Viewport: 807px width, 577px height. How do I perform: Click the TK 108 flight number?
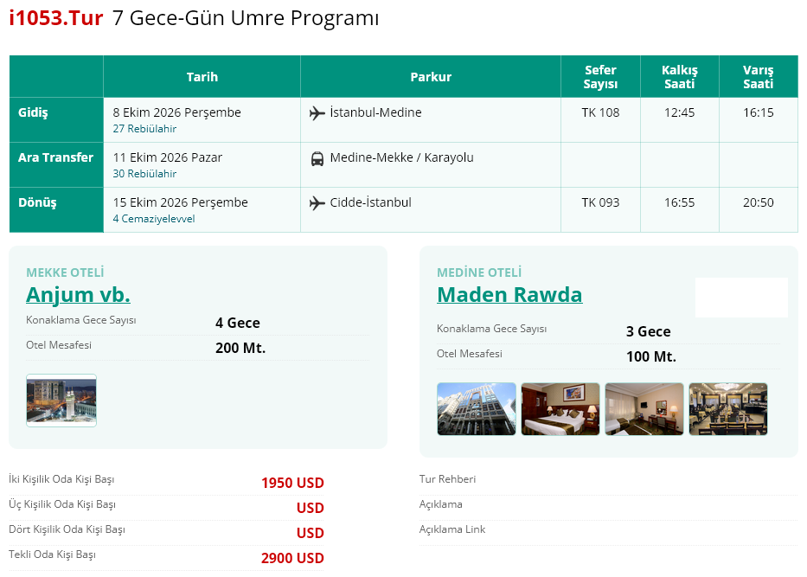pos(600,112)
